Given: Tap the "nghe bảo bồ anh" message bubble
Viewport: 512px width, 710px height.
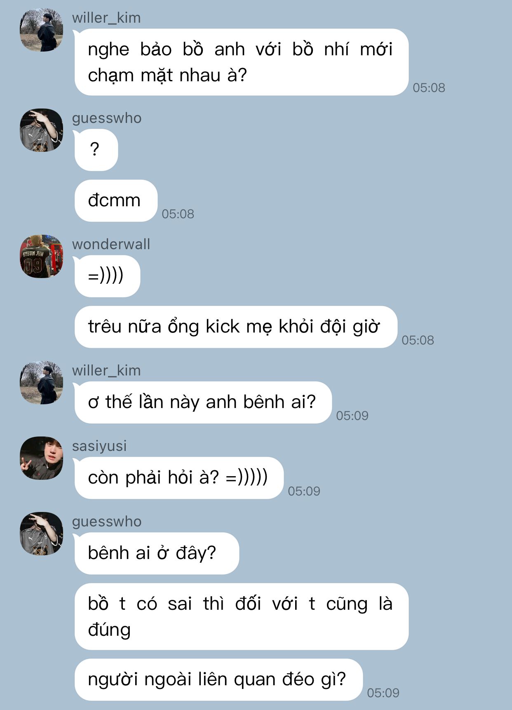Looking at the screenshot, I should tap(241, 62).
